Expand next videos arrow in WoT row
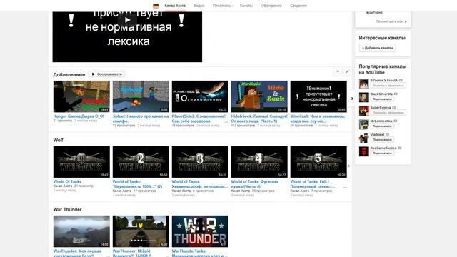 pos(349,166)
